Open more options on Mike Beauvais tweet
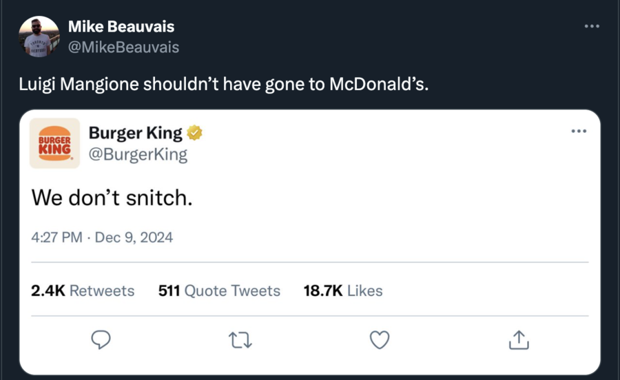 point(592,27)
